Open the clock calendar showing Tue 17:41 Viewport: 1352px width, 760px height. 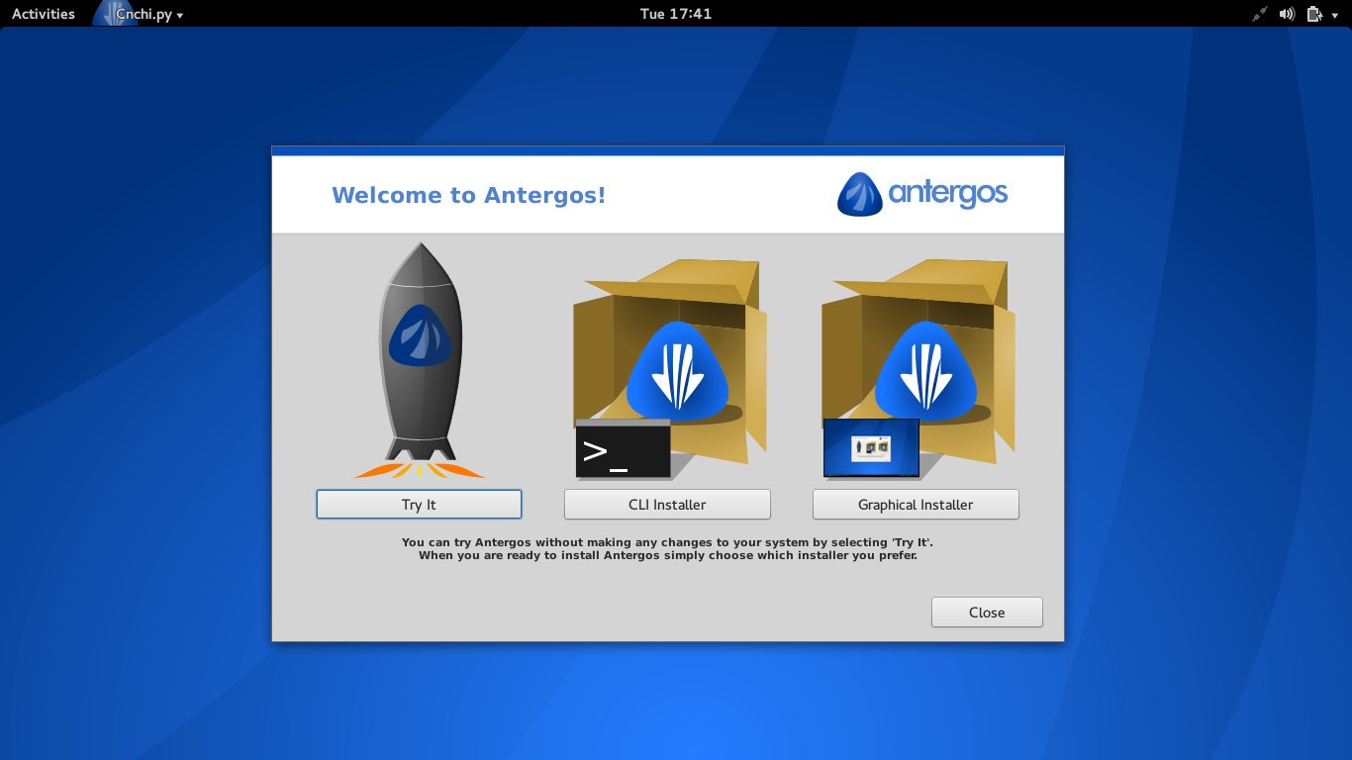tap(676, 14)
